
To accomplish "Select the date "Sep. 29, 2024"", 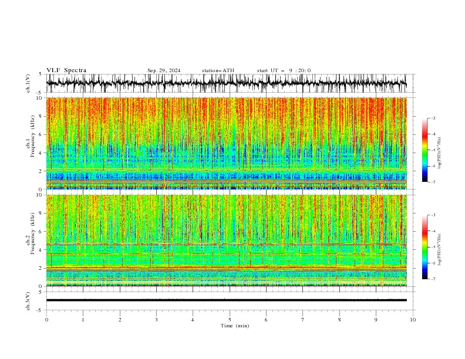I will 164,70.
